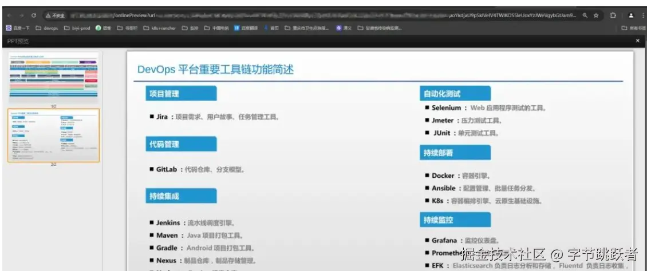The height and width of the screenshot is (271, 647).
Task: Open the 重庆市卫生应急 bookmark folder
Action: click(307, 28)
